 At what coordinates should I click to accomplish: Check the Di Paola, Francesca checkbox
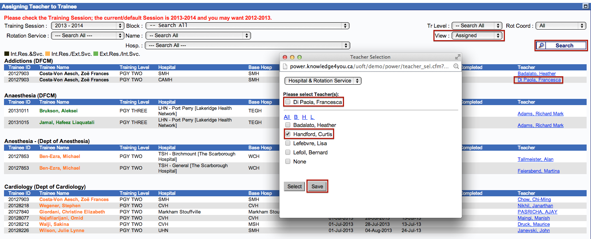pos(288,102)
